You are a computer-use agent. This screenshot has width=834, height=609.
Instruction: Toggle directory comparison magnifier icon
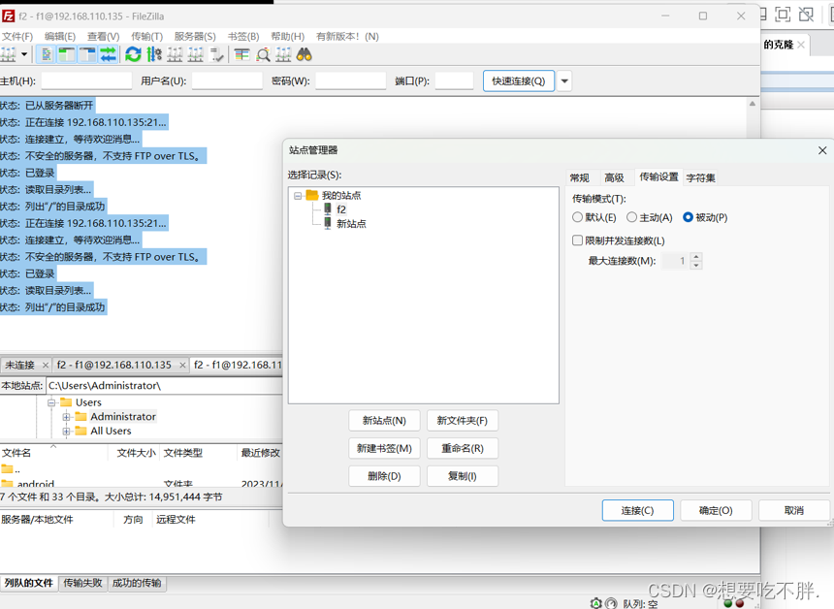point(263,54)
